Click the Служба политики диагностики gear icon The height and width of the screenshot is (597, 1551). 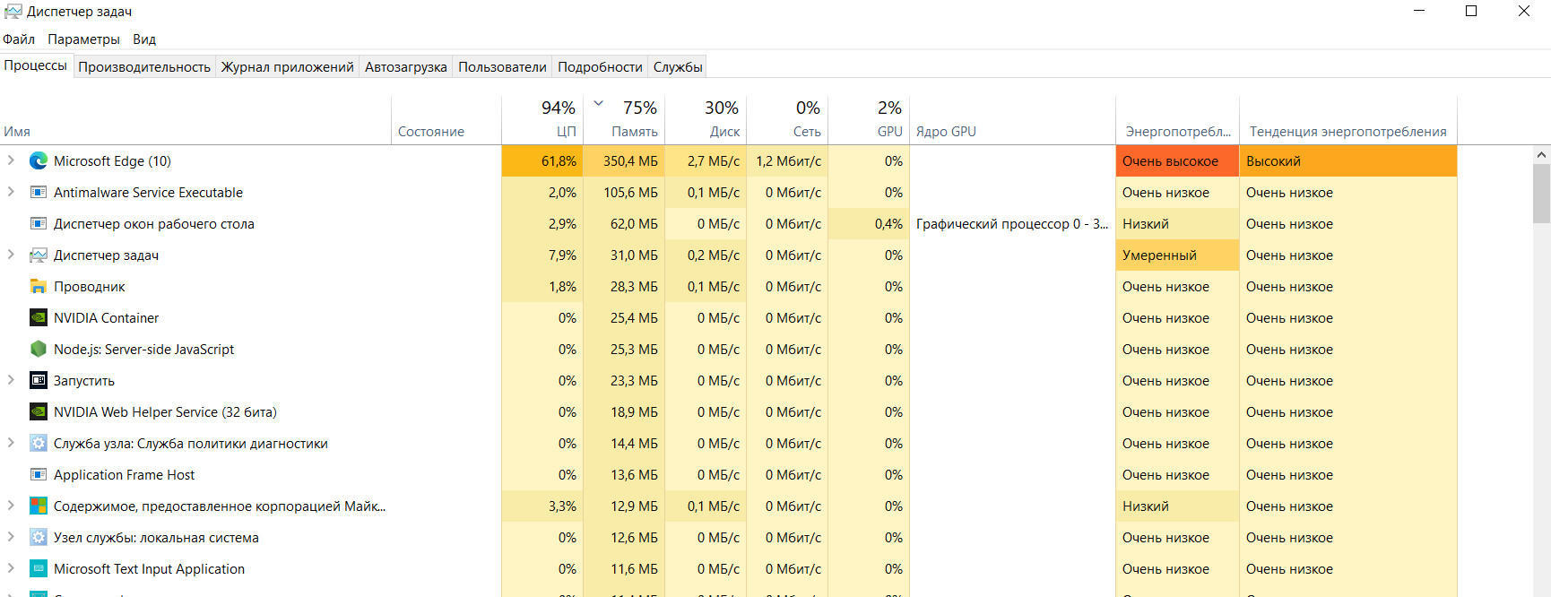(39, 444)
